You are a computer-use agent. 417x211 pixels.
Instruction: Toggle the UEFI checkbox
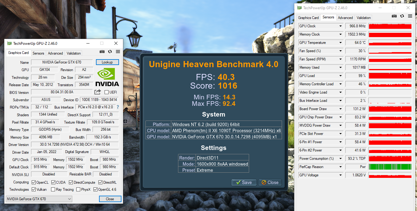pyautogui.click(x=106, y=92)
